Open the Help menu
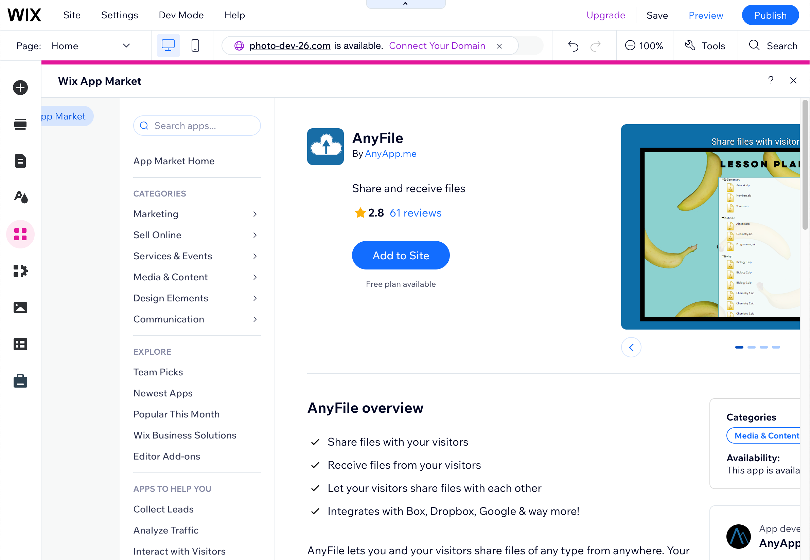 pos(235,15)
